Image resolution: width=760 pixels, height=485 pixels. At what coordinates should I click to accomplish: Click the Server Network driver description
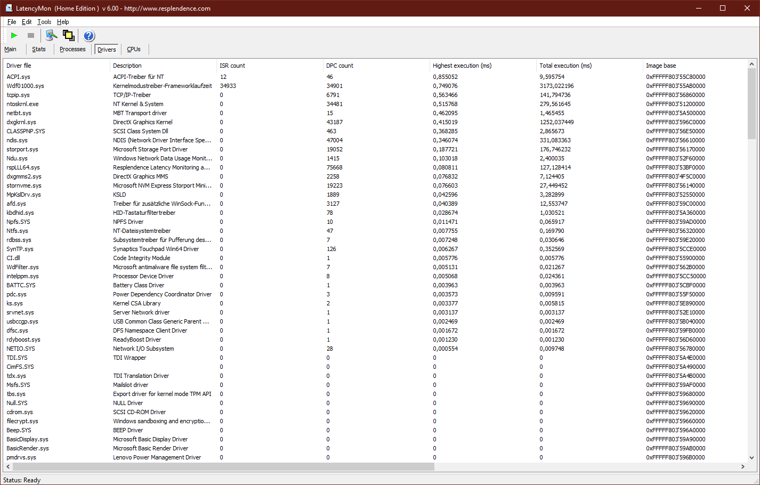[141, 312]
